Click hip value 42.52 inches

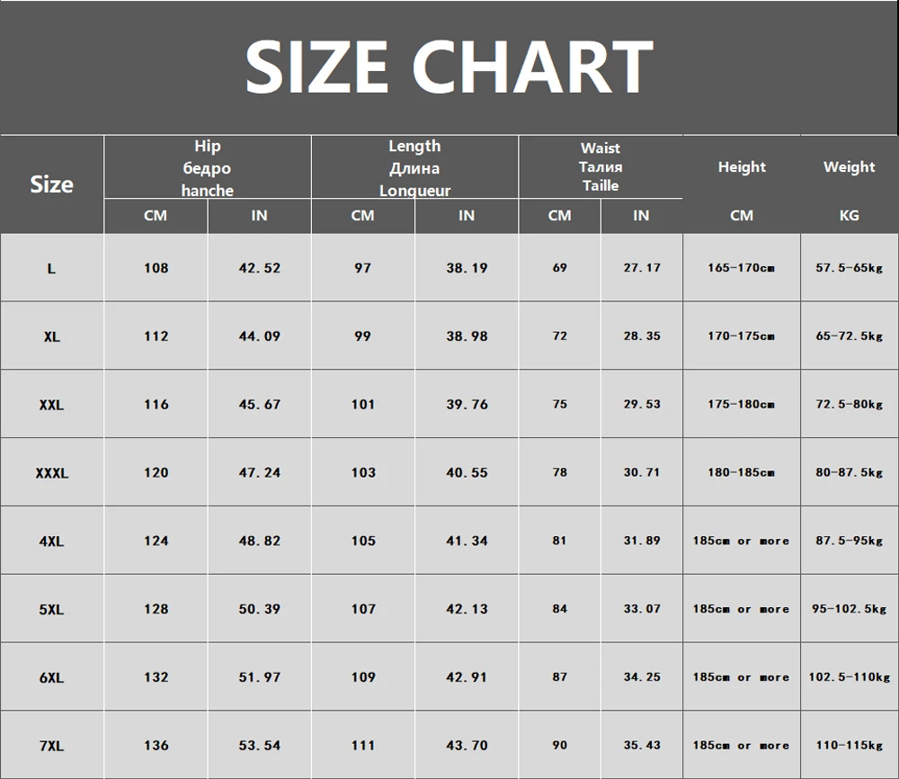[x=260, y=268]
